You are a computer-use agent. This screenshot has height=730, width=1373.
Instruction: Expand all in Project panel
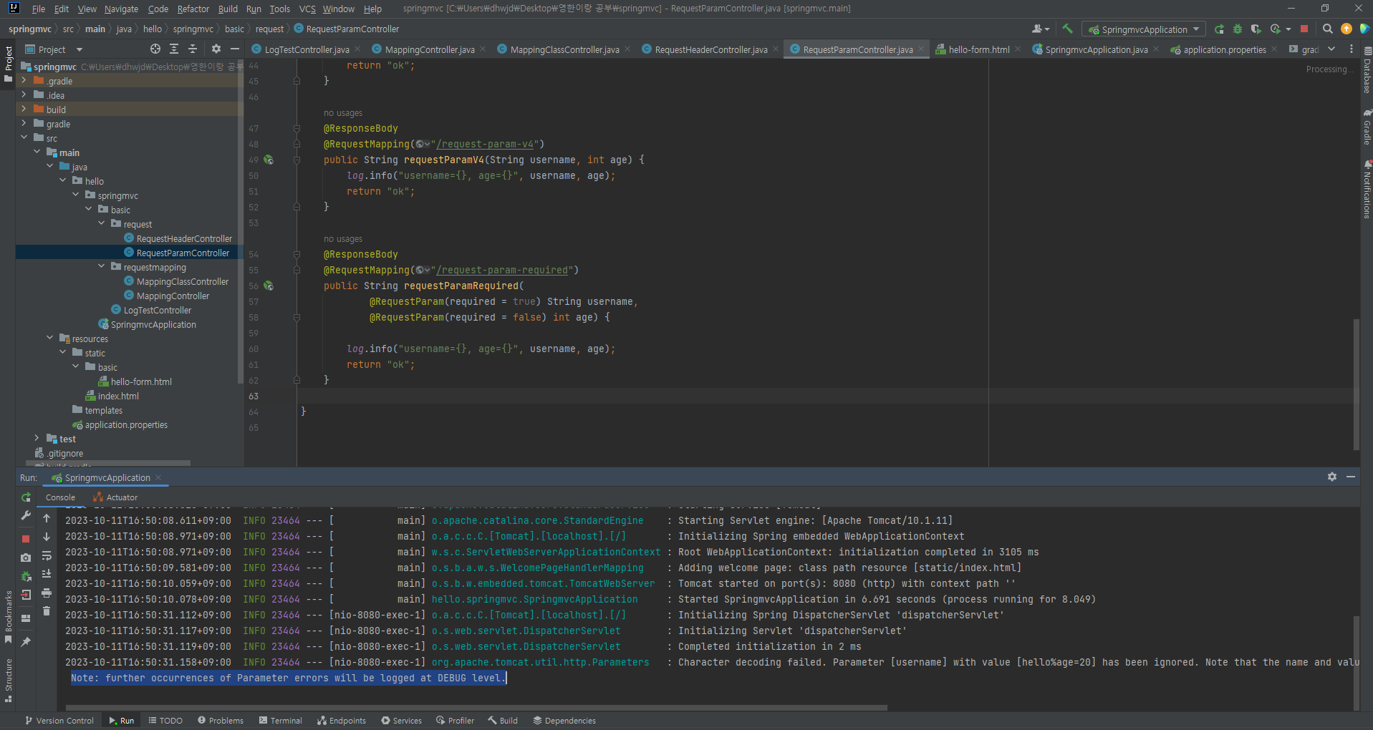click(x=174, y=49)
